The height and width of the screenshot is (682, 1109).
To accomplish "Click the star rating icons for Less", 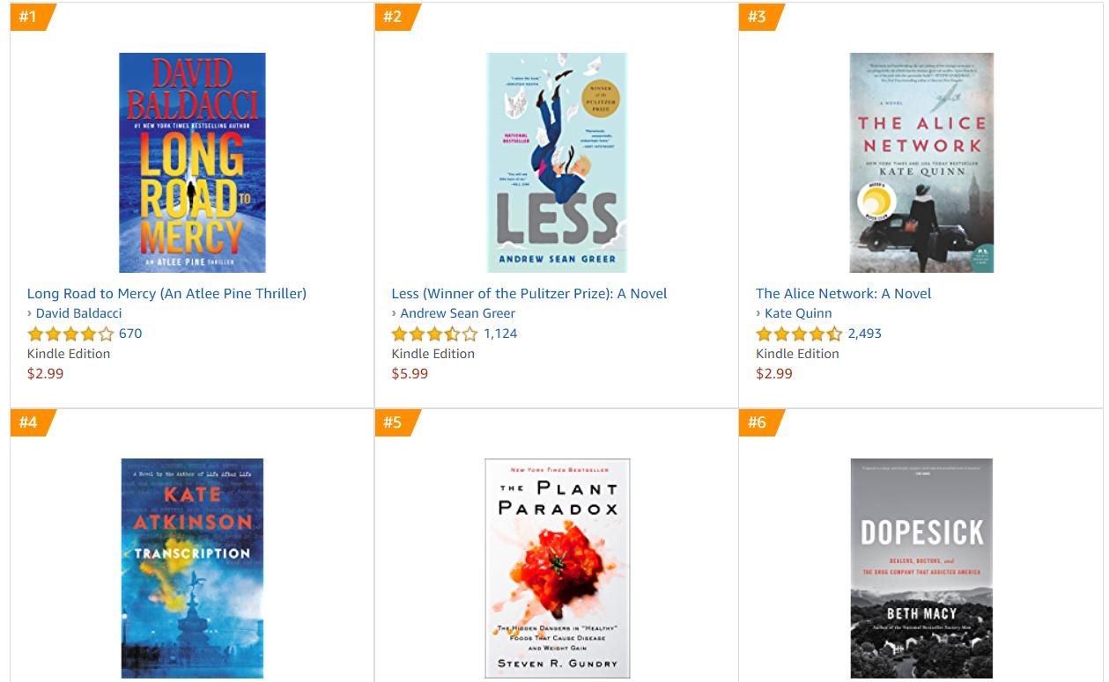I will (434, 334).
